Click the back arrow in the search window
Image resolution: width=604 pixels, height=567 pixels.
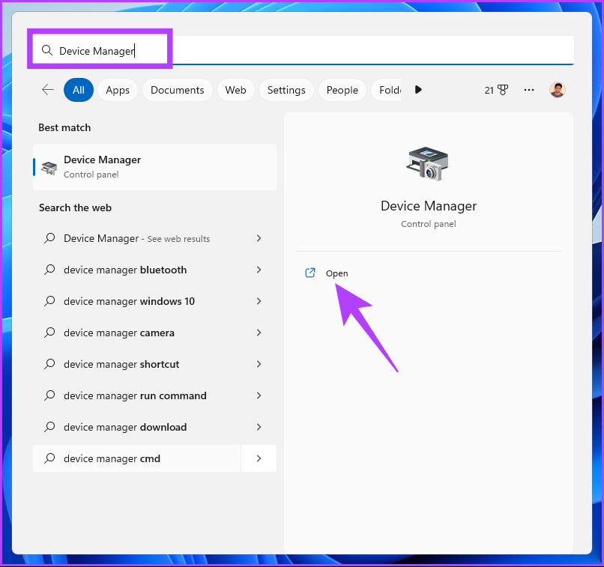[x=47, y=89]
